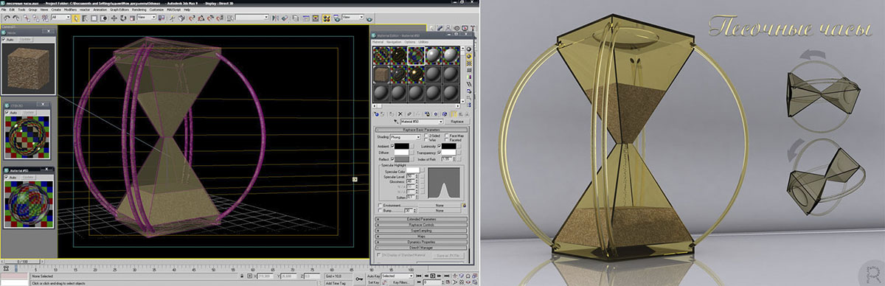Toggle the 2-Sided checkbox
The height and width of the screenshot is (286, 885).
[x=426, y=135]
